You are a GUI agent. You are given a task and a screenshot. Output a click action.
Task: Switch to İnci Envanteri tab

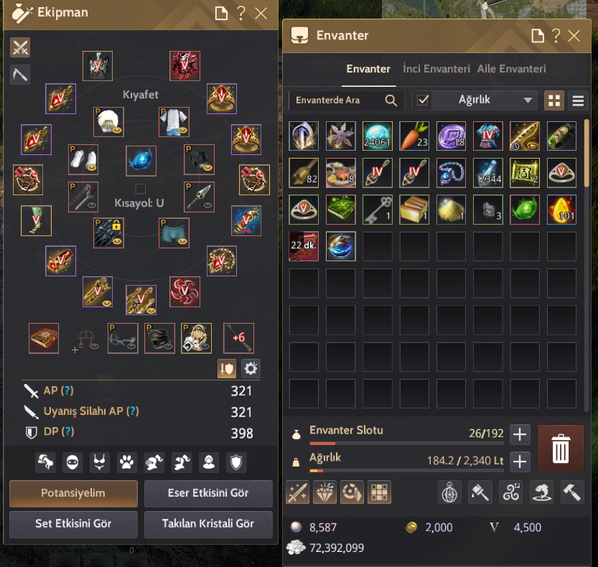point(436,69)
